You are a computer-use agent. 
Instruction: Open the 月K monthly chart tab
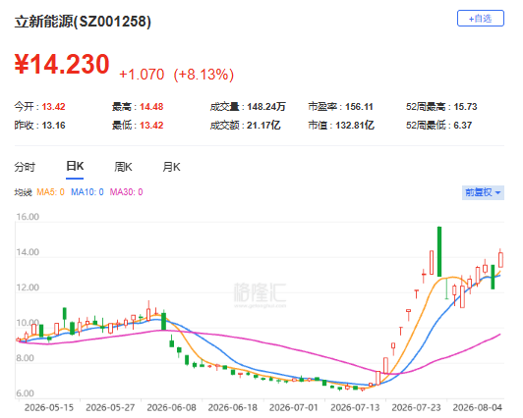[x=171, y=167]
